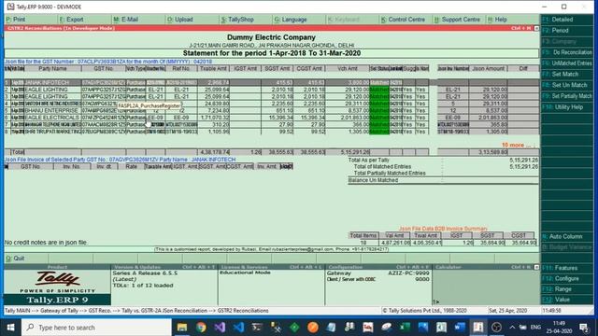Open the OBS Studio taskbar icon
The width and height of the screenshot is (598, 336).
coord(496,328)
